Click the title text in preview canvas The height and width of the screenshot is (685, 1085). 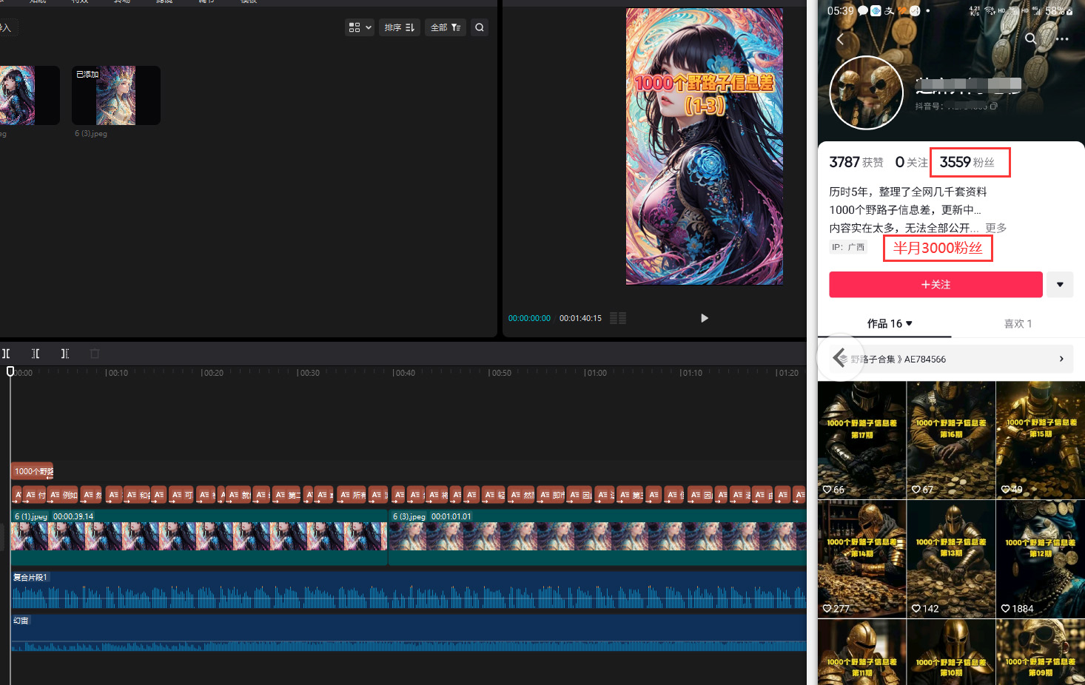(705, 93)
